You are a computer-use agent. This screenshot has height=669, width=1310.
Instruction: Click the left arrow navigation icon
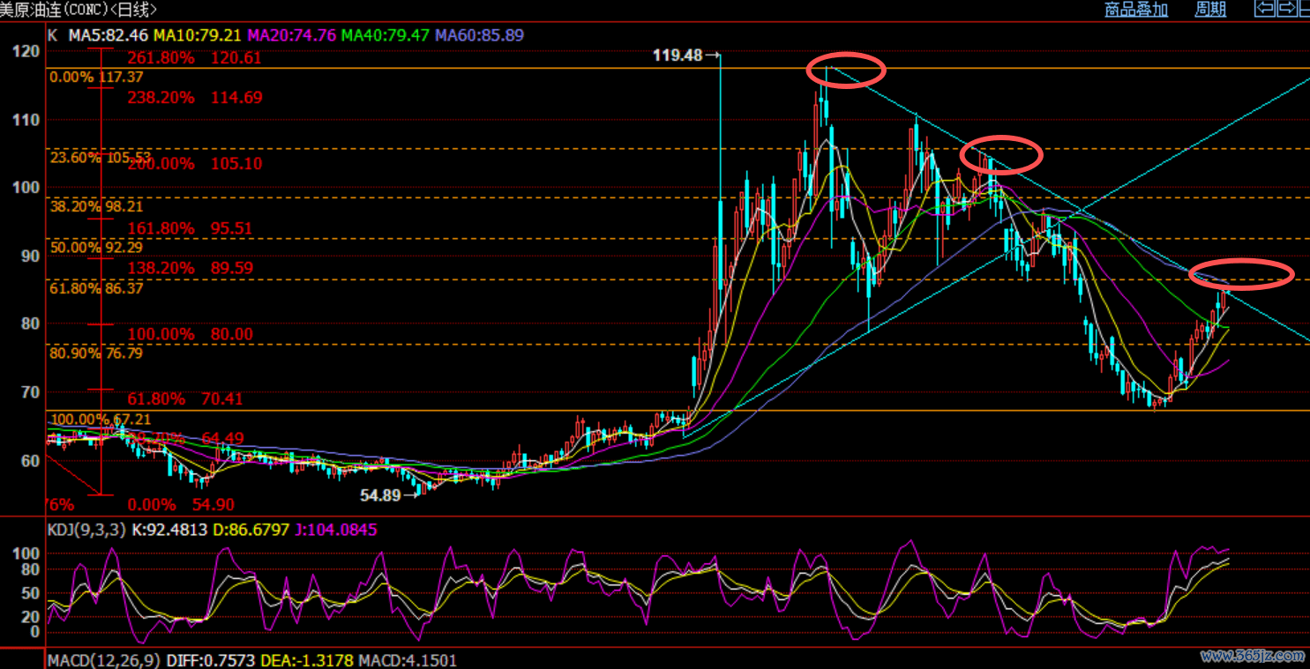click(x=1264, y=9)
